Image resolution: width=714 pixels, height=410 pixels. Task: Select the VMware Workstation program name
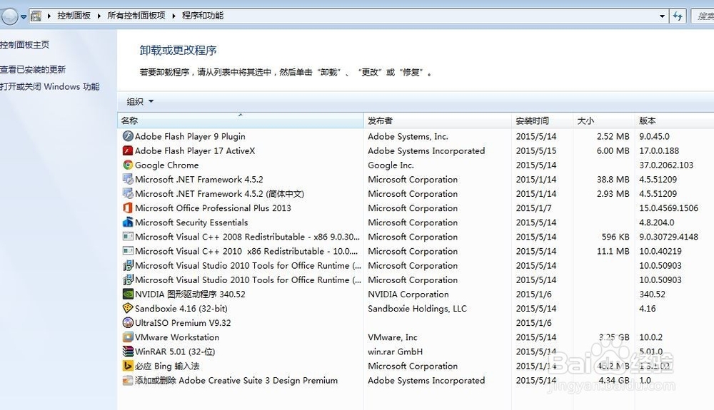pyautogui.click(x=177, y=337)
